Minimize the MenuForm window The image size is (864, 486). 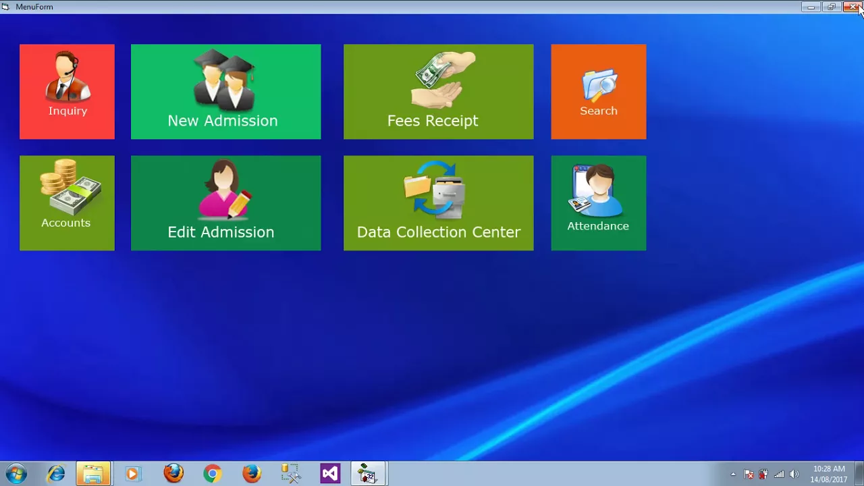point(811,7)
